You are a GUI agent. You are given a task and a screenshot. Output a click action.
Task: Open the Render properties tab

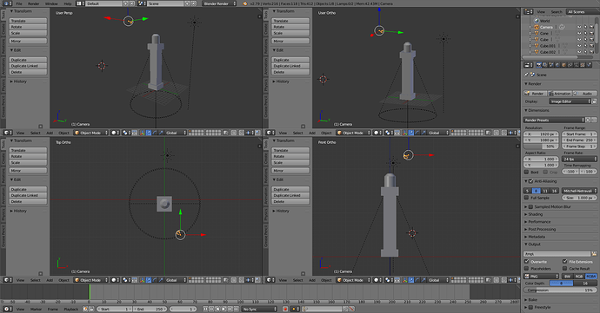pos(539,65)
